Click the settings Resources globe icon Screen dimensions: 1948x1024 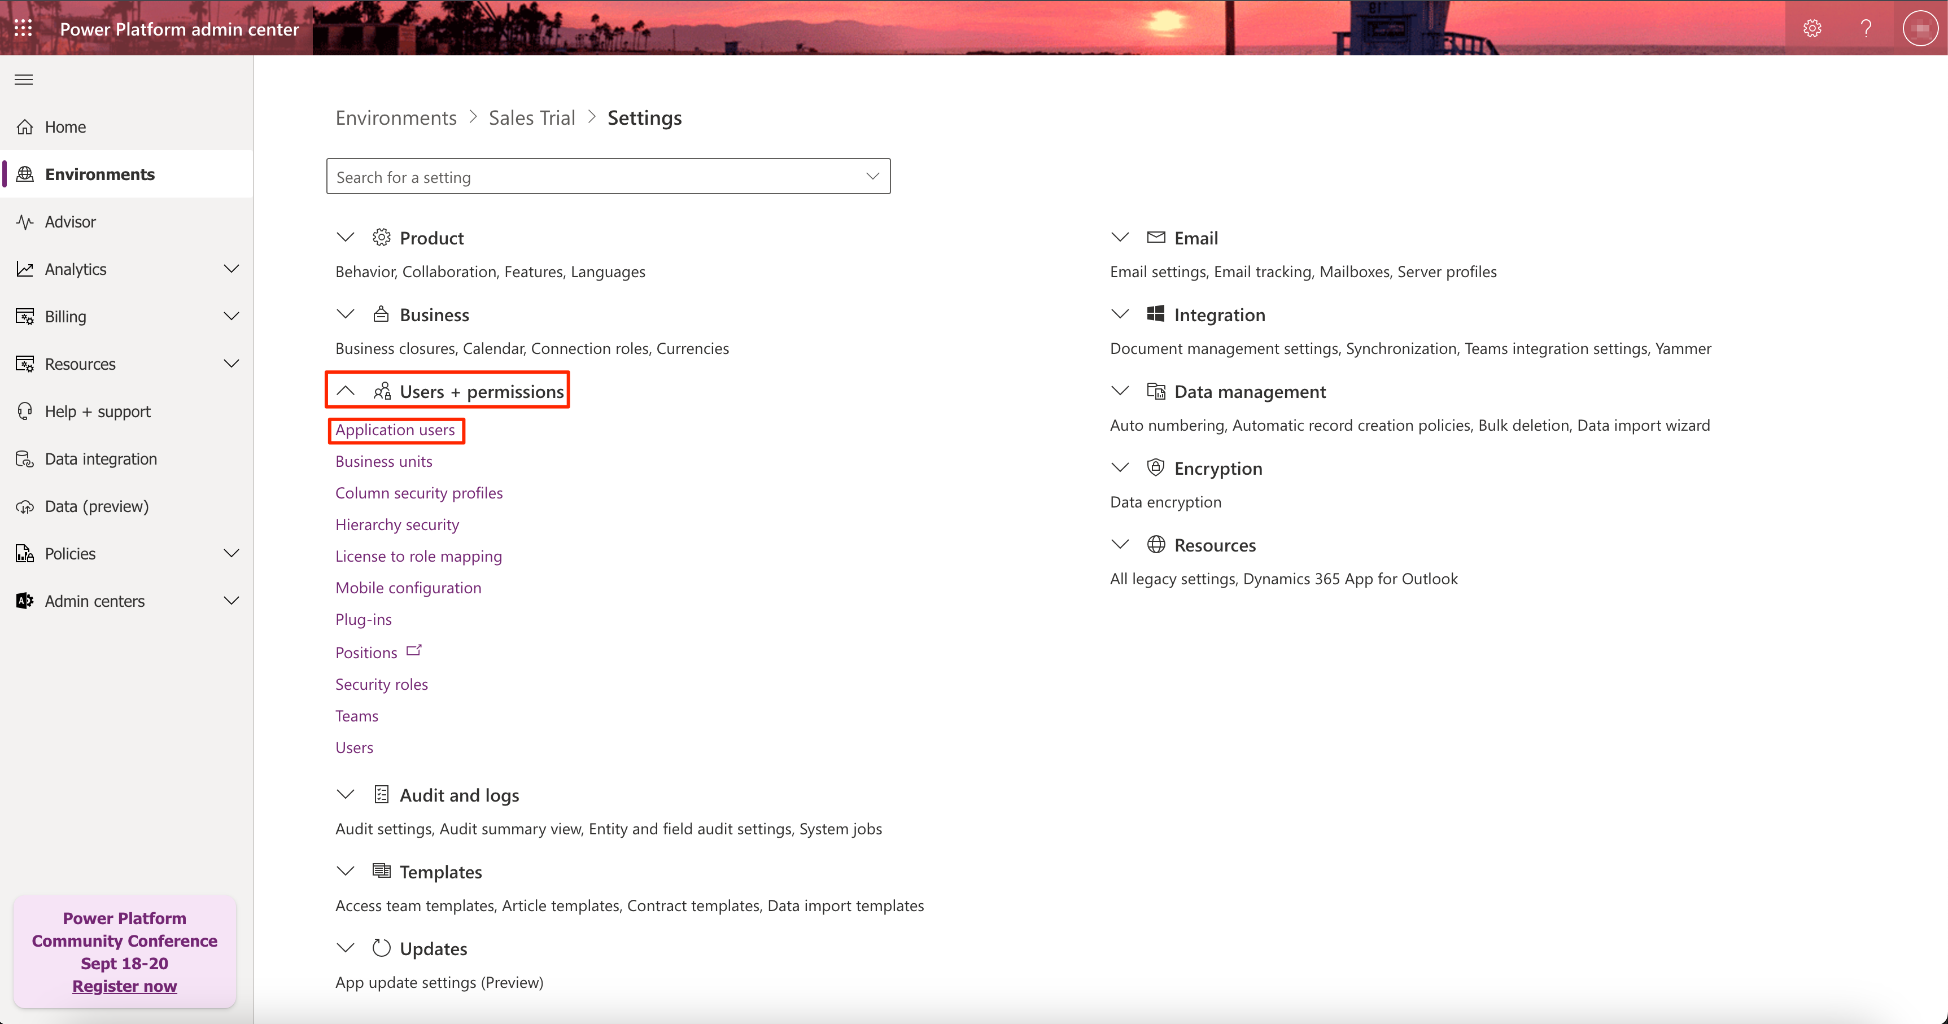(x=1155, y=545)
